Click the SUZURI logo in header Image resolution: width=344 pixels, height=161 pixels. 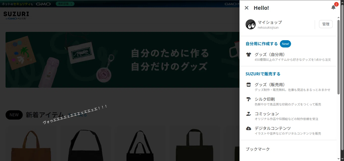coord(16,15)
